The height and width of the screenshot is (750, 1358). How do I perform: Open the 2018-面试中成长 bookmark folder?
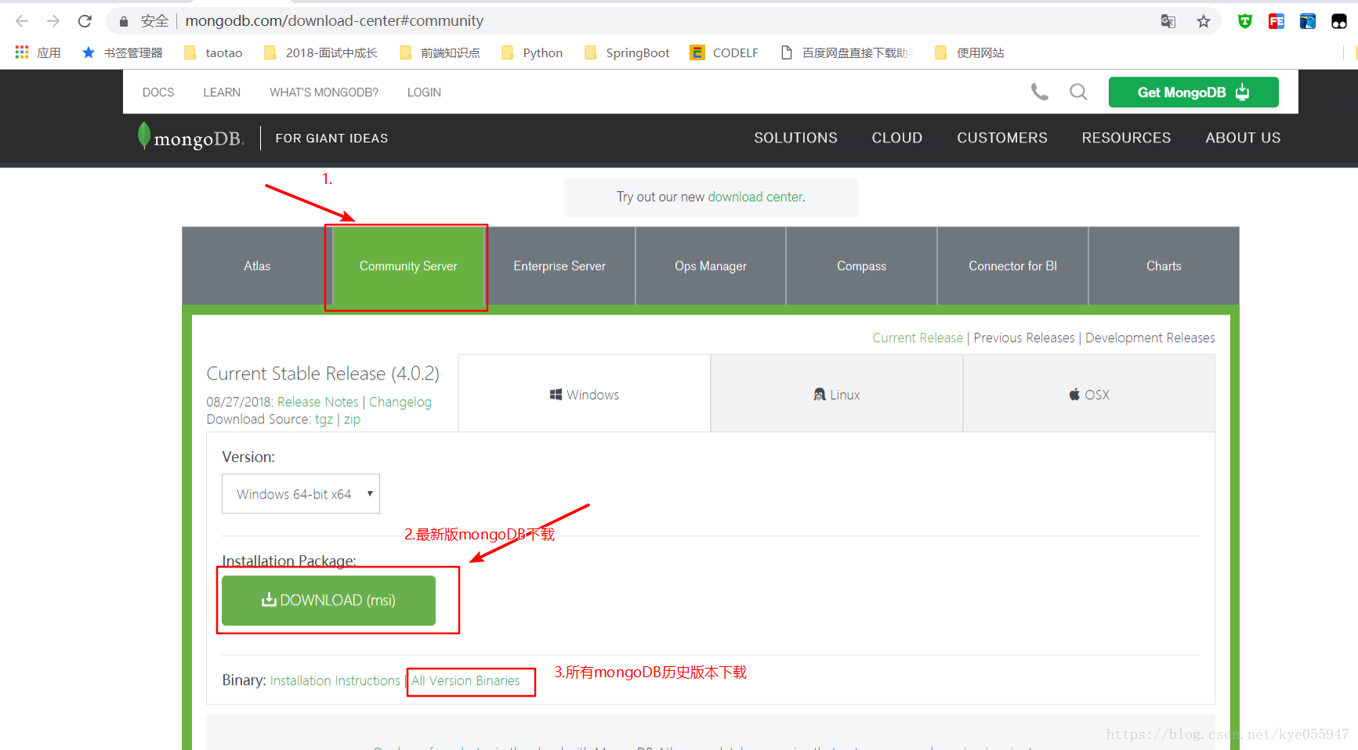point(320,52)
